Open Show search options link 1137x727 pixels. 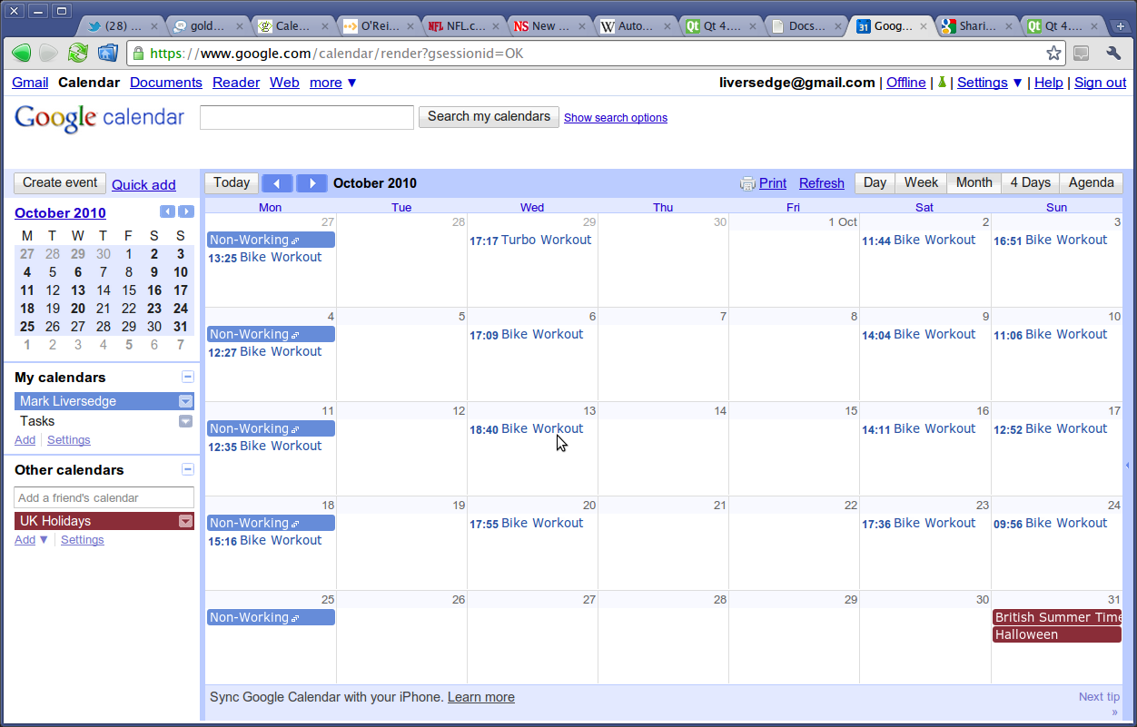[x=616, y=118]
